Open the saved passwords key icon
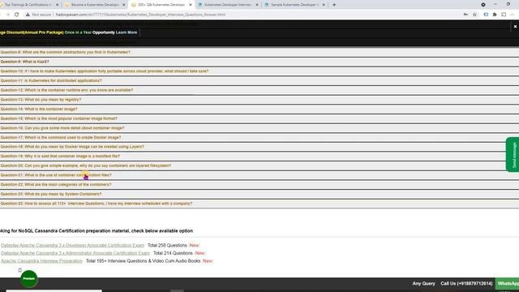Viewport: 519px width, 292px height. click(465, 15)
